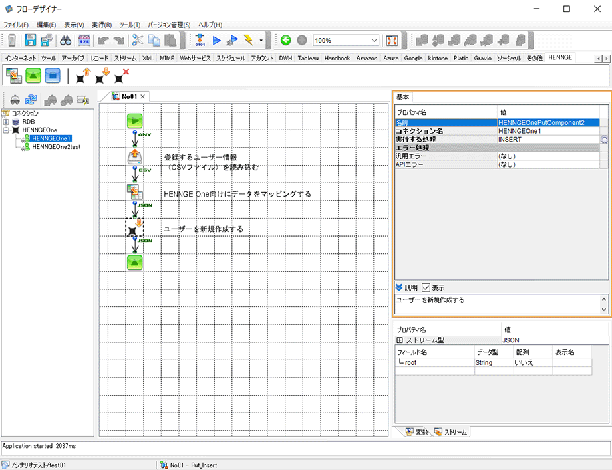Viewport: 612px width, 470px height.
Task: Select the CSV file read node
Action: coord(134,156)
